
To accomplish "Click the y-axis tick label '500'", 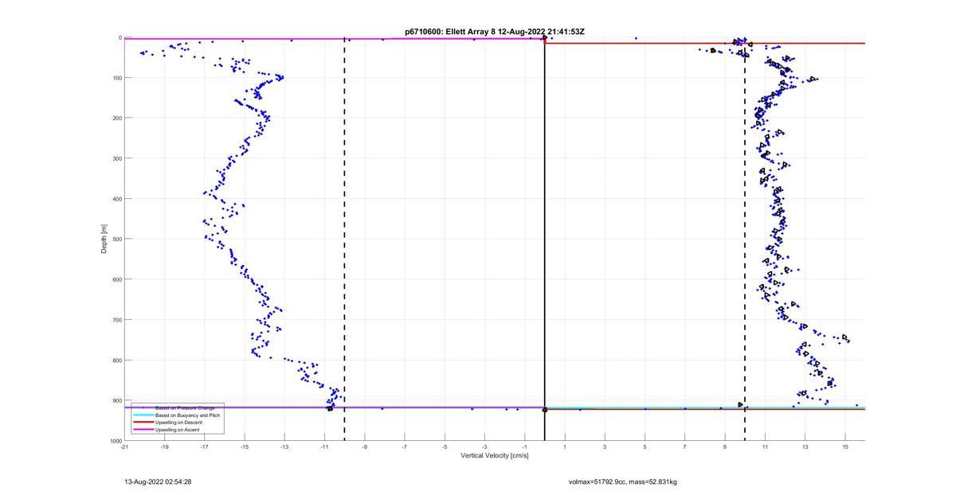I will click(116, 239).
